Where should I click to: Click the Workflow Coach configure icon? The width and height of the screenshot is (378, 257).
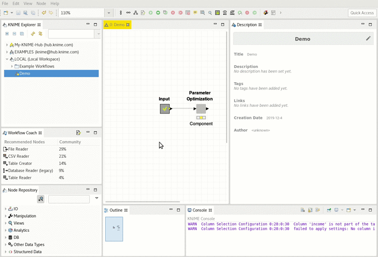78,133
